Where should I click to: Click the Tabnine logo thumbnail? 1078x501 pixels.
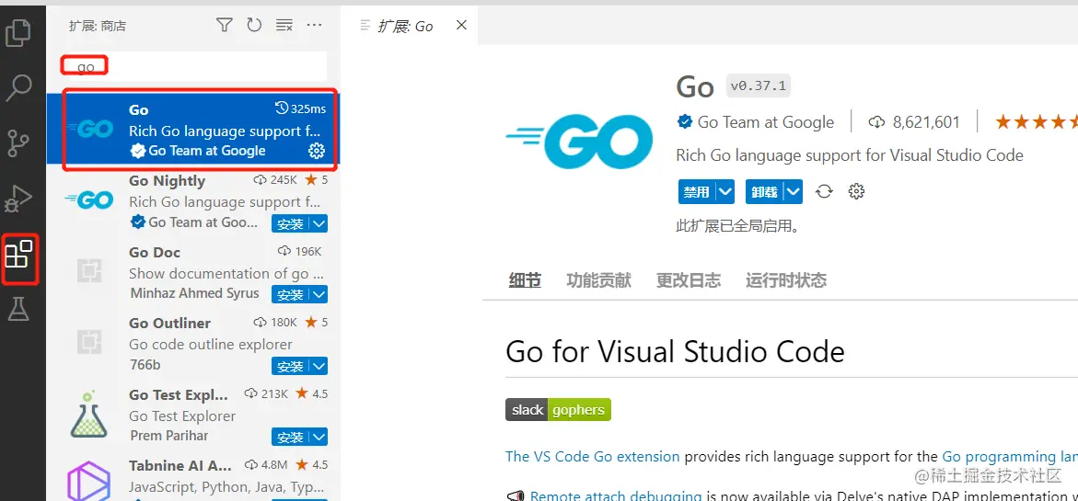(88, 481)
